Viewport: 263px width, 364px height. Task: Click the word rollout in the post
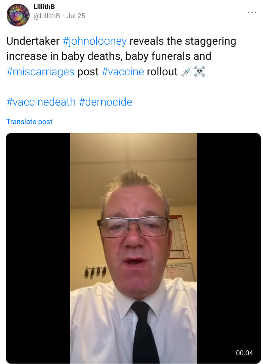162,72
